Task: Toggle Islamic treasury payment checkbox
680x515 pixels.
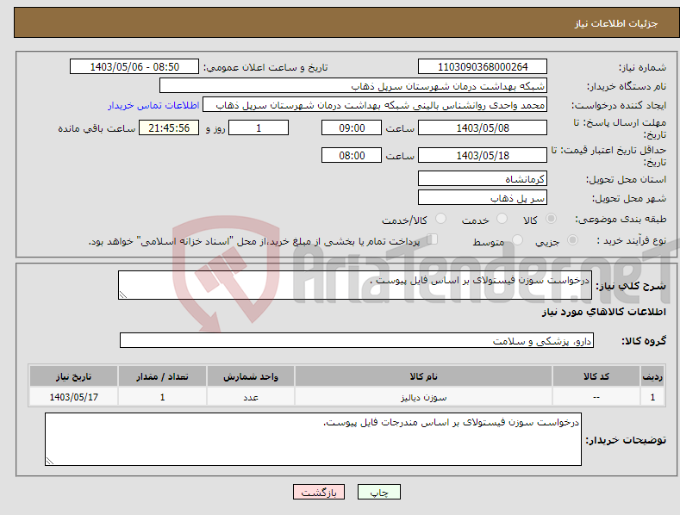Action: (x=432, y=239)
